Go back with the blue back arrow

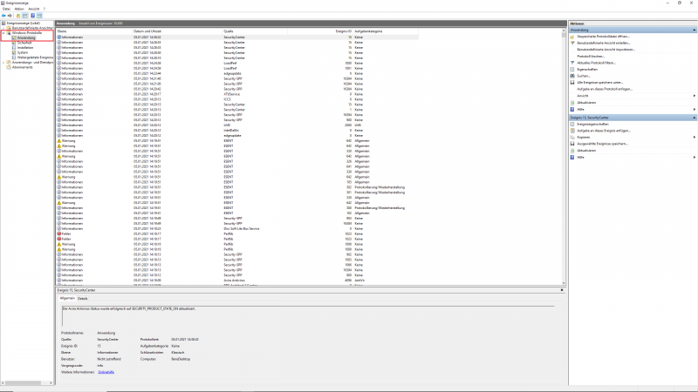[x=4, y=16]
